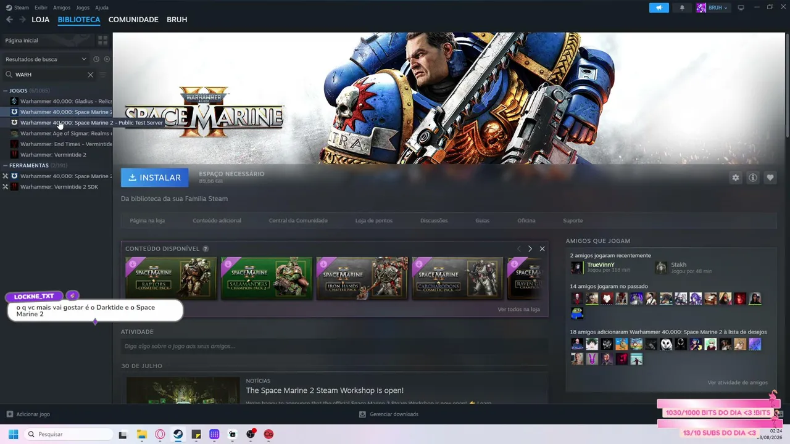Viewport: 790px width, 444px height.
Task: Open Task View on the taskbar
Action: pos(123,434)
